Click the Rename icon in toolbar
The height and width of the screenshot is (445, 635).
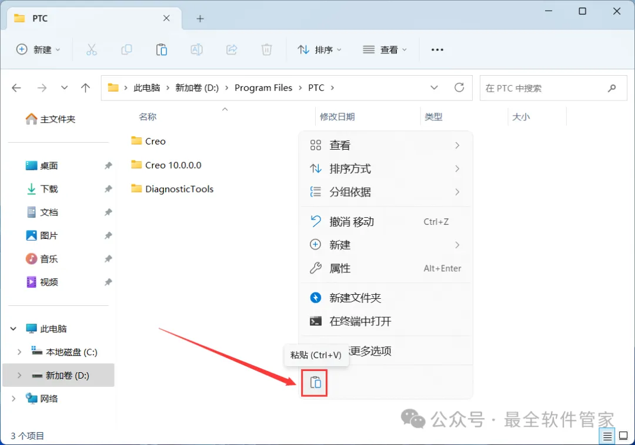[197, 50]
